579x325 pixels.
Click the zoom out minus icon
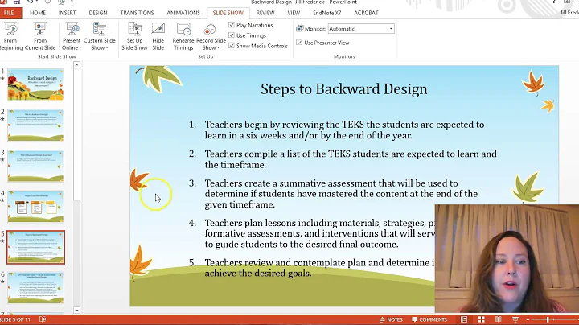[528, 320]
